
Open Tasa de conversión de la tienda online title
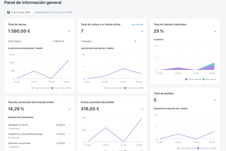(31, 102)
